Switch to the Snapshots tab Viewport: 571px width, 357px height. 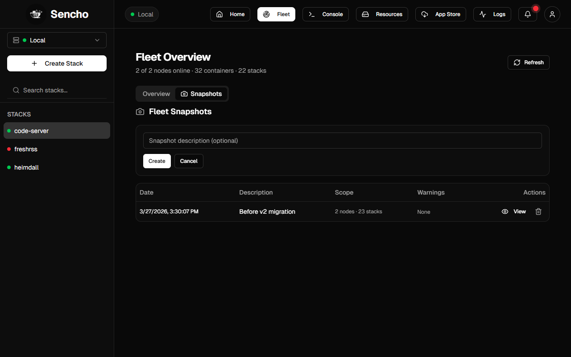tap(201, 94)
